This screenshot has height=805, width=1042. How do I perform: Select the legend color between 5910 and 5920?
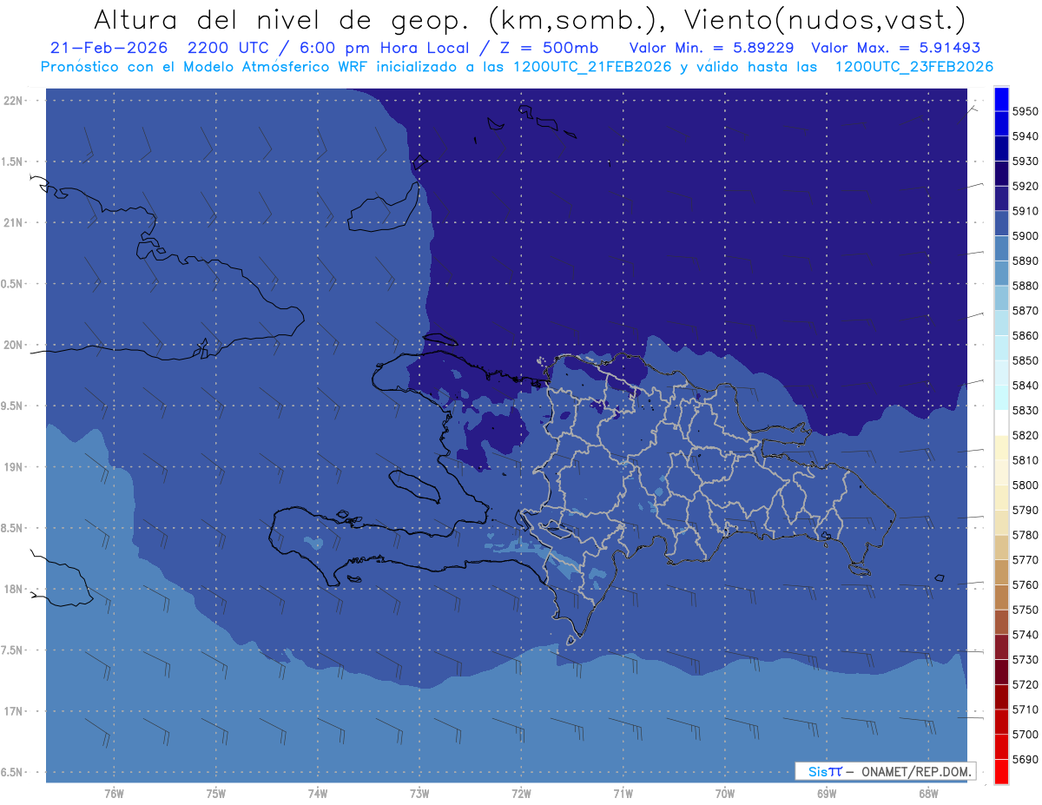(1001, 198)
